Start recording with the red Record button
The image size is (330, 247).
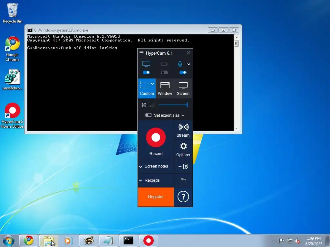point(156,137)
